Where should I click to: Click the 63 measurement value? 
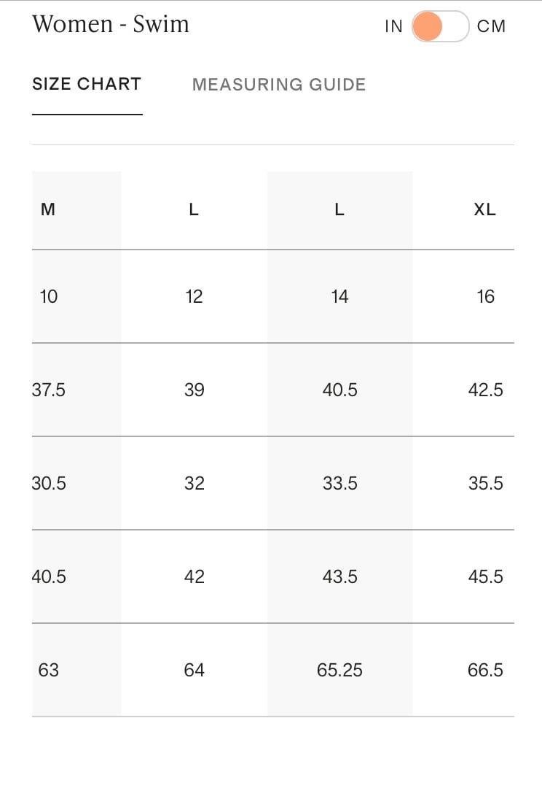(x=48, y=670)
